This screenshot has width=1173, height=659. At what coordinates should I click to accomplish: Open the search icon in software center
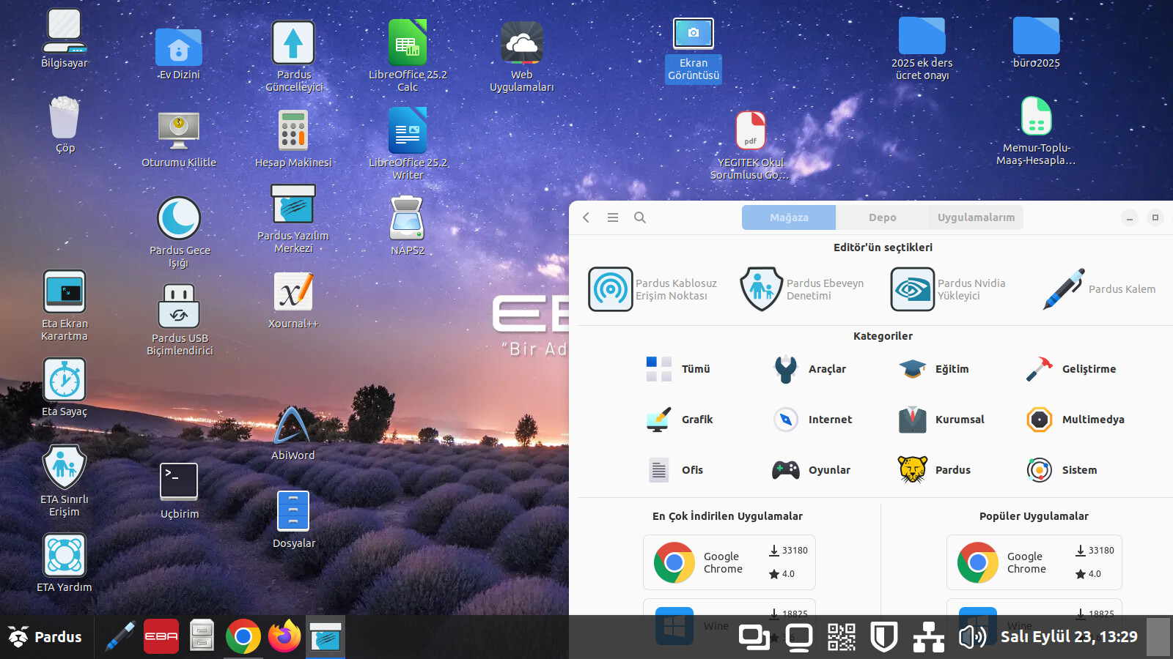[x=640, y=217]
